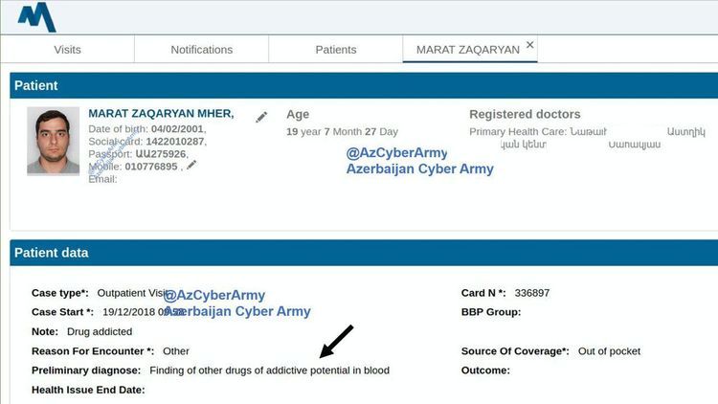Edit patient name with pencil icon
Screen dimensions: 718x404
261,117
